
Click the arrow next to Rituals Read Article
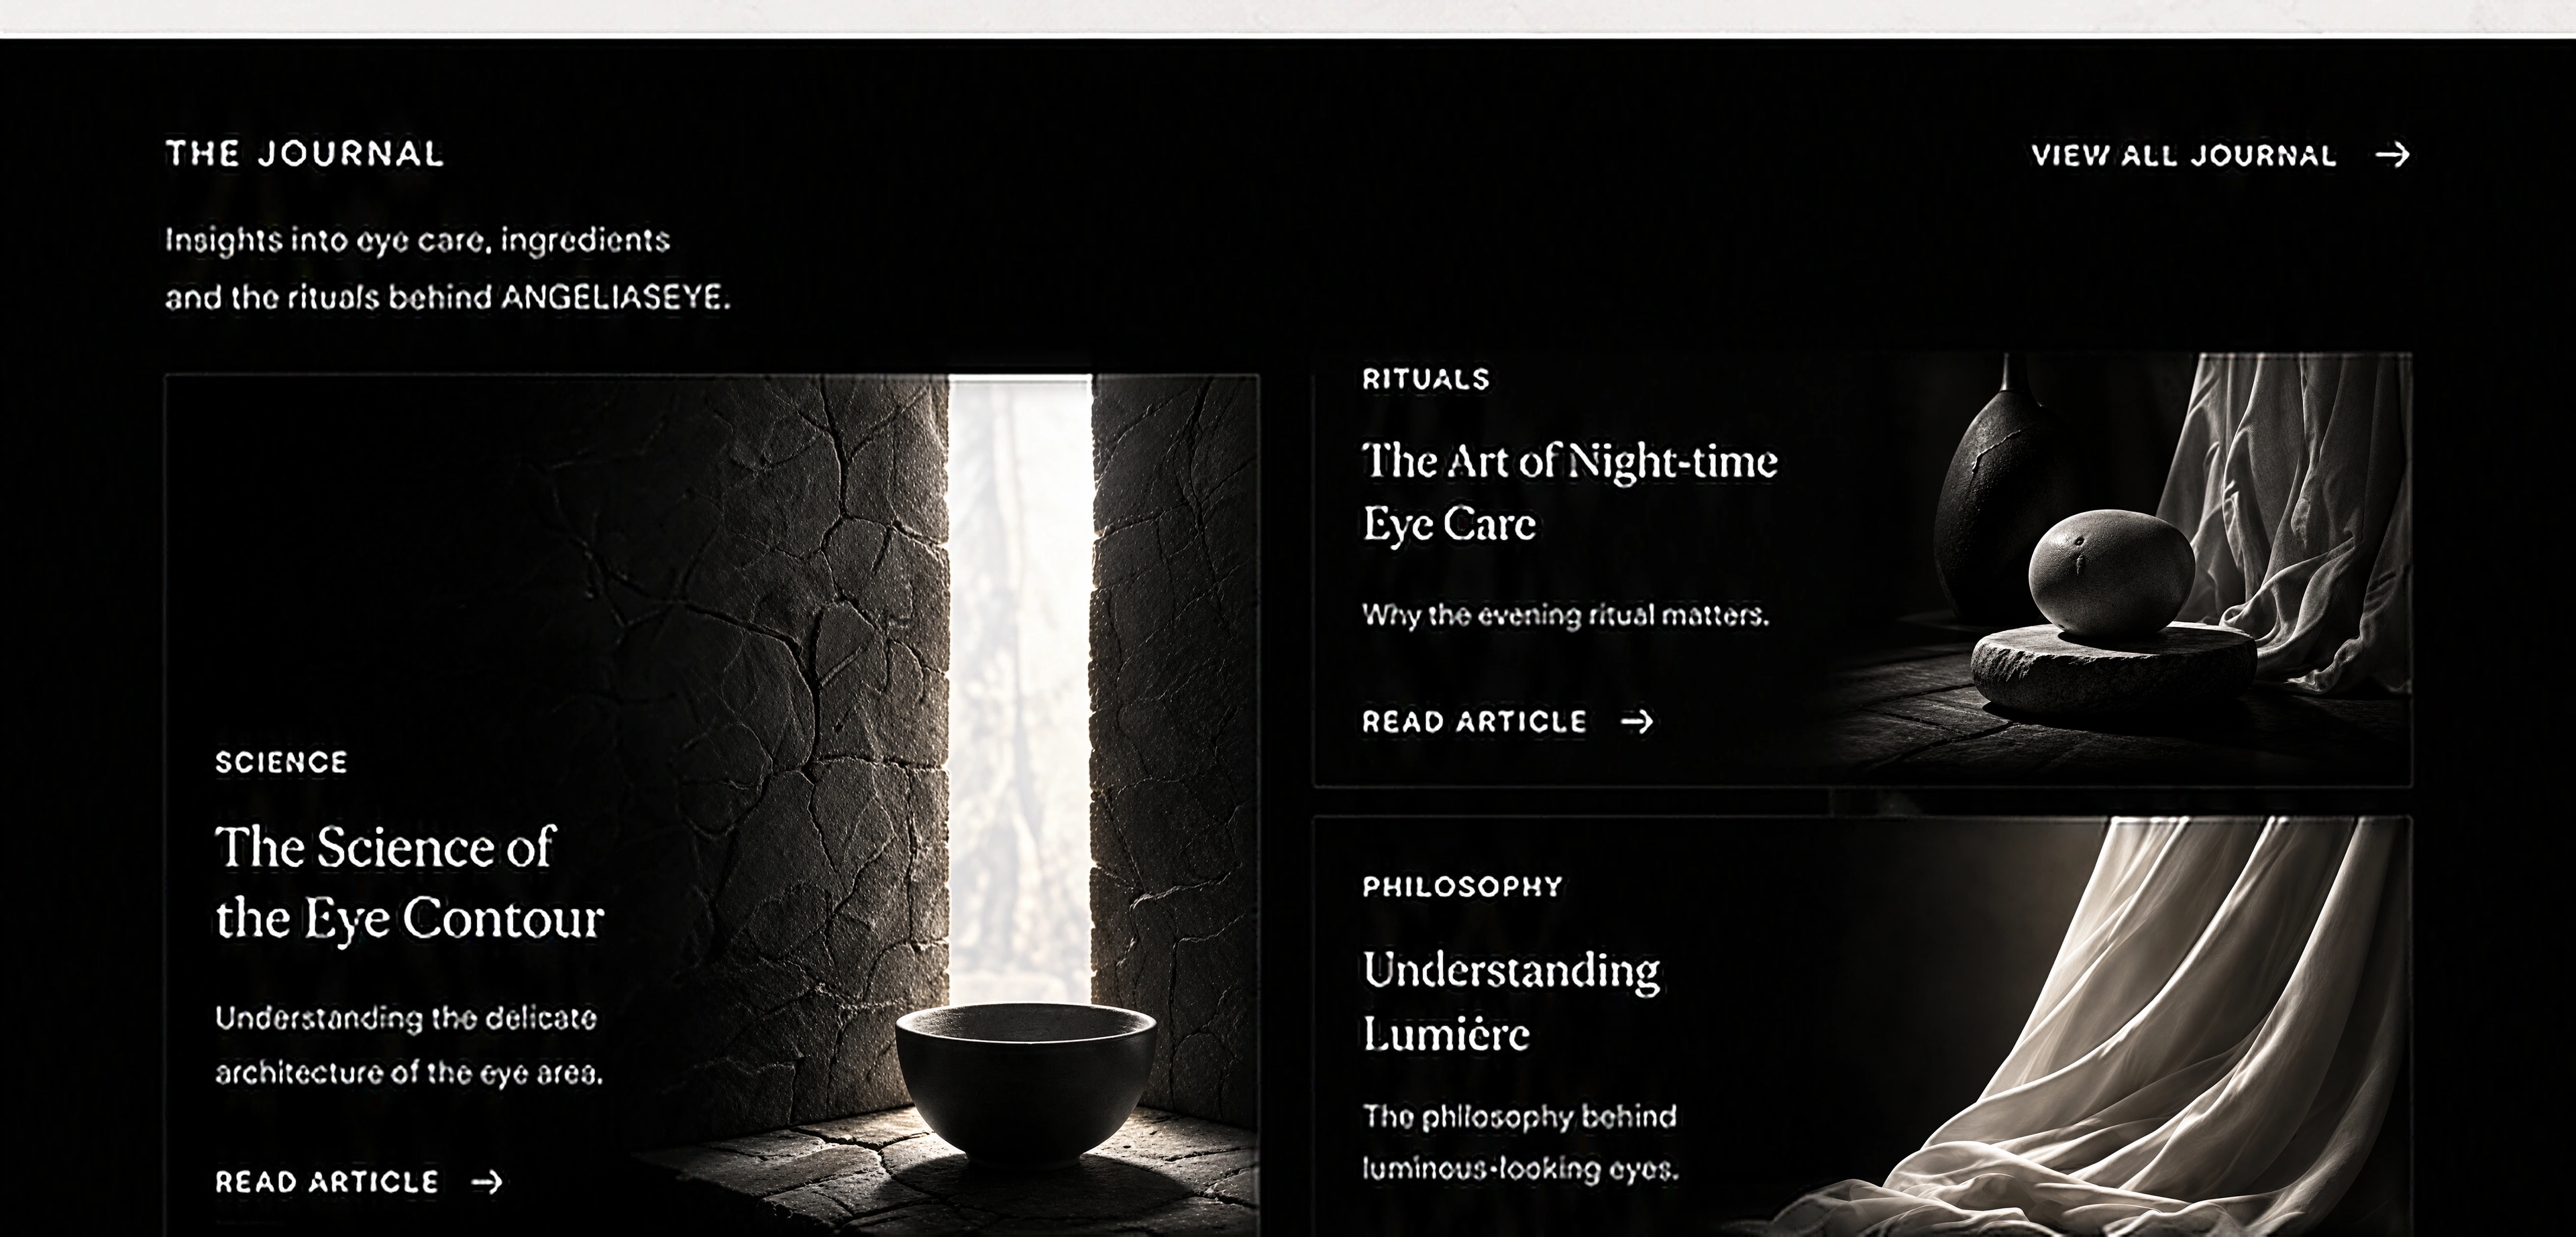pyautogui.click(x=1637, y=721)
